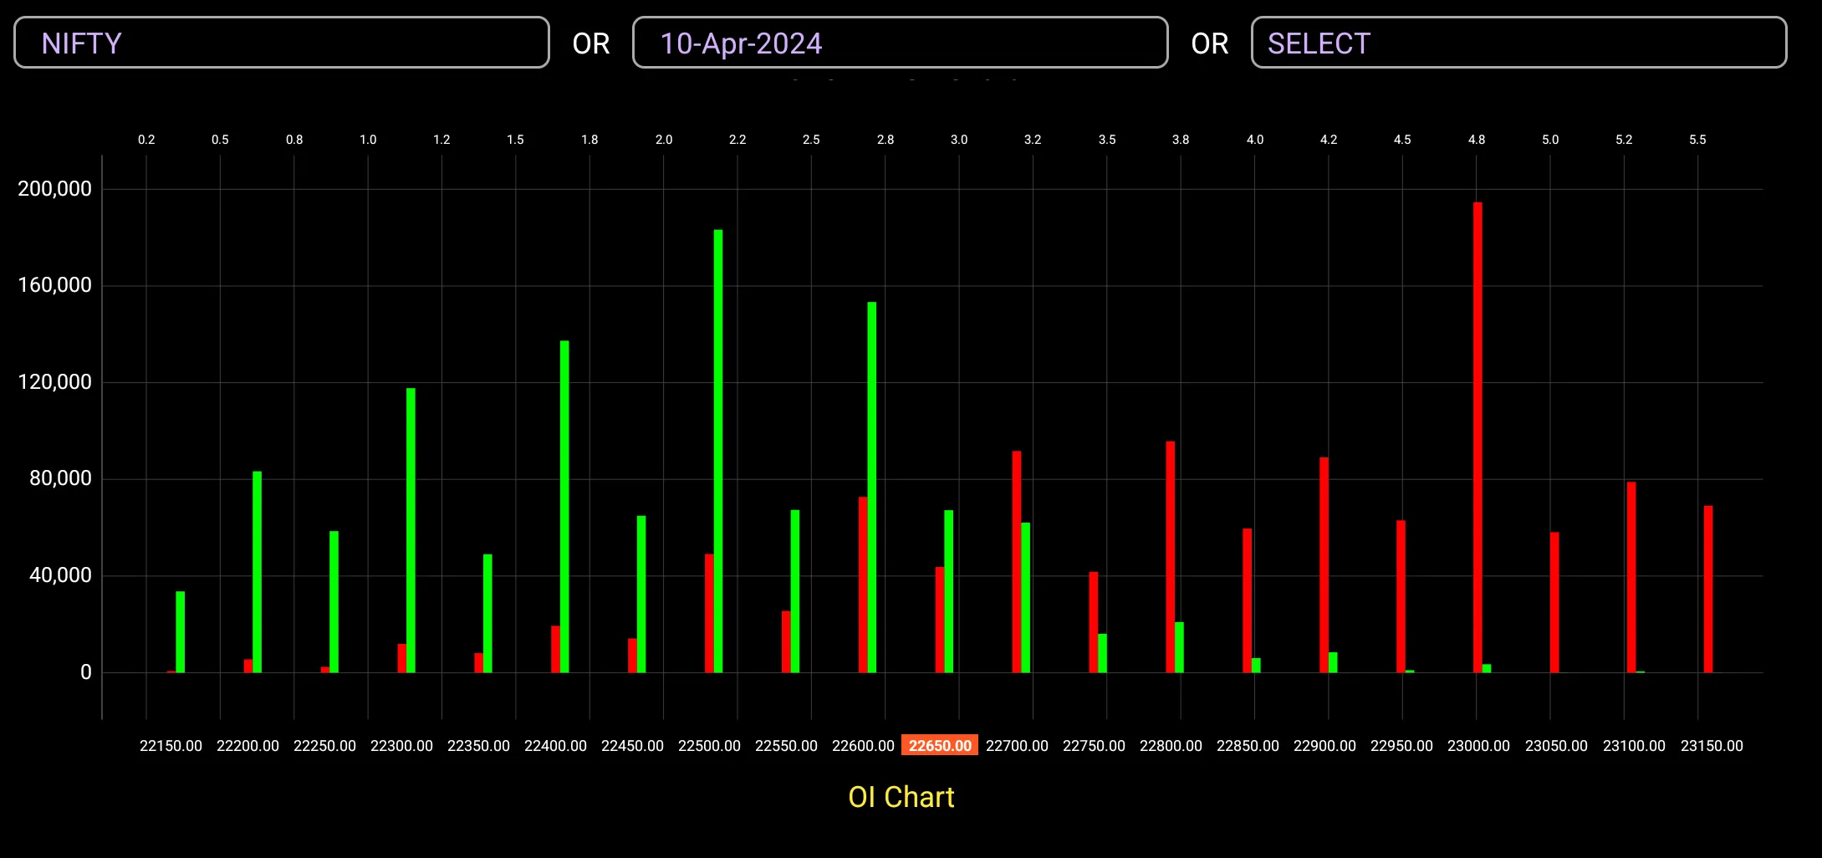This screenshot has width=1822, height=858.
Task: Select the 22150.00 strike label
Action: click(171, 745)
